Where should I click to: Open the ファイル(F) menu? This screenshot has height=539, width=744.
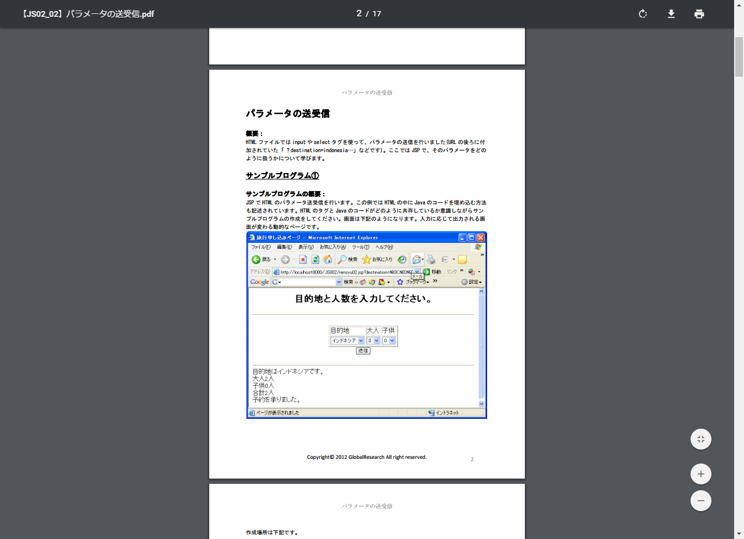259,247
